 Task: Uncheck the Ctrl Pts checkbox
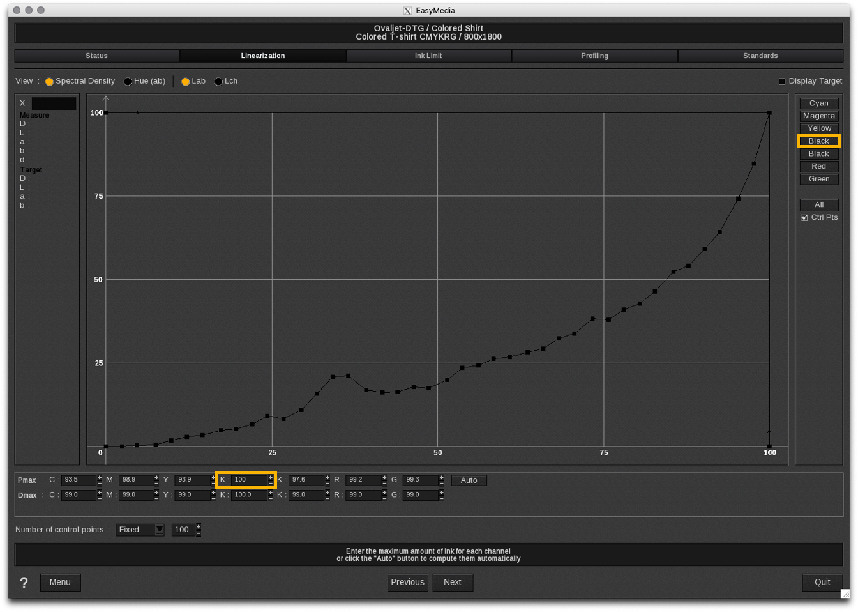pos(804,218)
